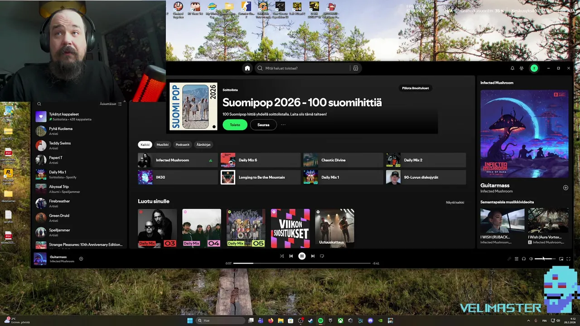Open Spelljammer artist in the library
The height and width of the screenshot is (326, 580).
coord(80,233)
